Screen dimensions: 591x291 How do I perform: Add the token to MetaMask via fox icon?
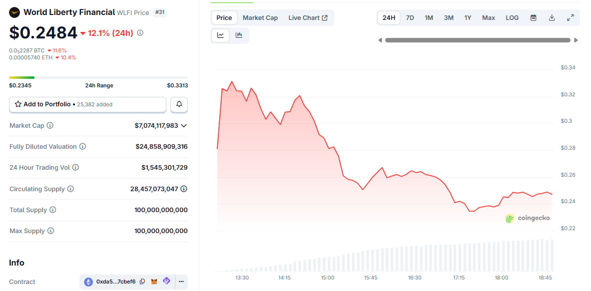click(154, 282)
